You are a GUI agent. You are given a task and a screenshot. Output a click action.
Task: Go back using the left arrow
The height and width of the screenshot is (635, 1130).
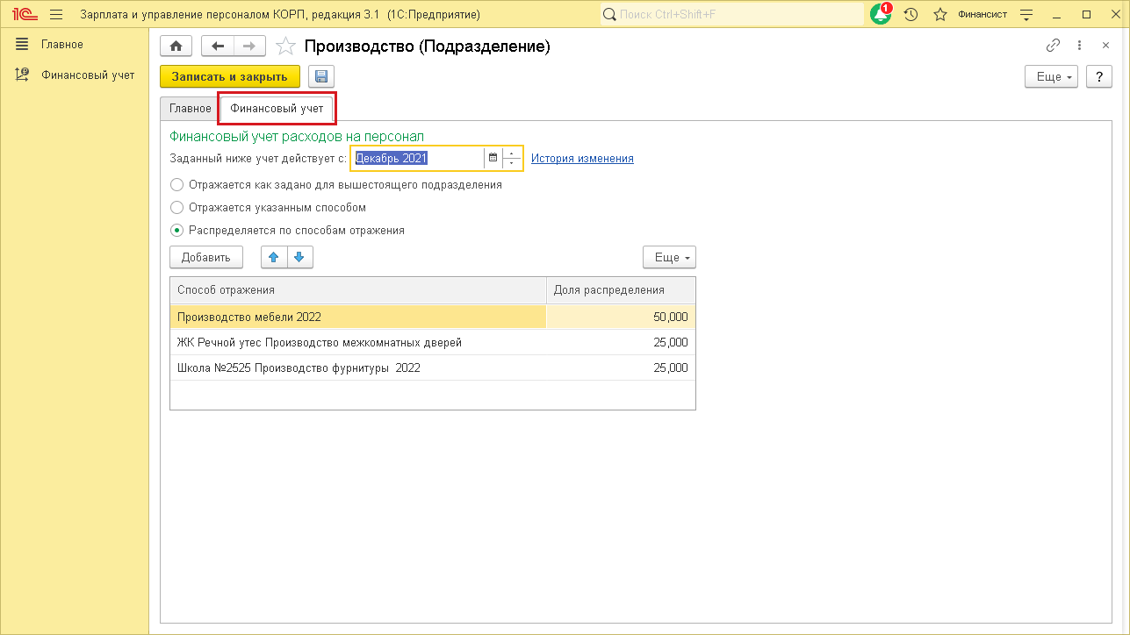[x=218, y=46]
